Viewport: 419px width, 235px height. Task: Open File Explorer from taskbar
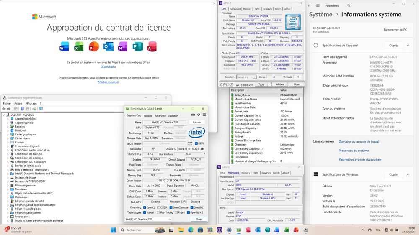click(181, 230)
